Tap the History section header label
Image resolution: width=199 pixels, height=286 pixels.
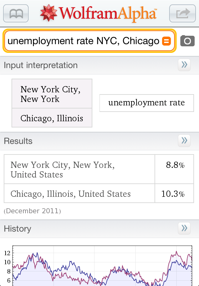(x=17, y=229)
